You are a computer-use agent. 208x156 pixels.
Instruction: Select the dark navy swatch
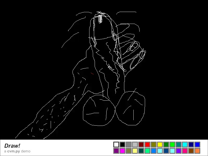click(191, 145)
